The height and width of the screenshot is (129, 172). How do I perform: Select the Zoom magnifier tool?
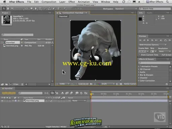pyautogui.click(x=12, y=8)
